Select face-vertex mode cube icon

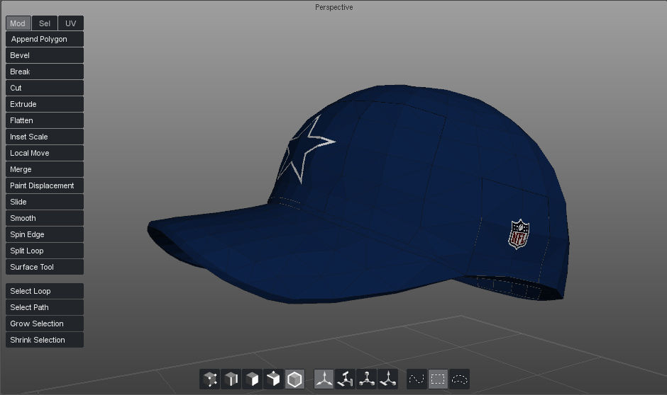(x=273, y=379)
